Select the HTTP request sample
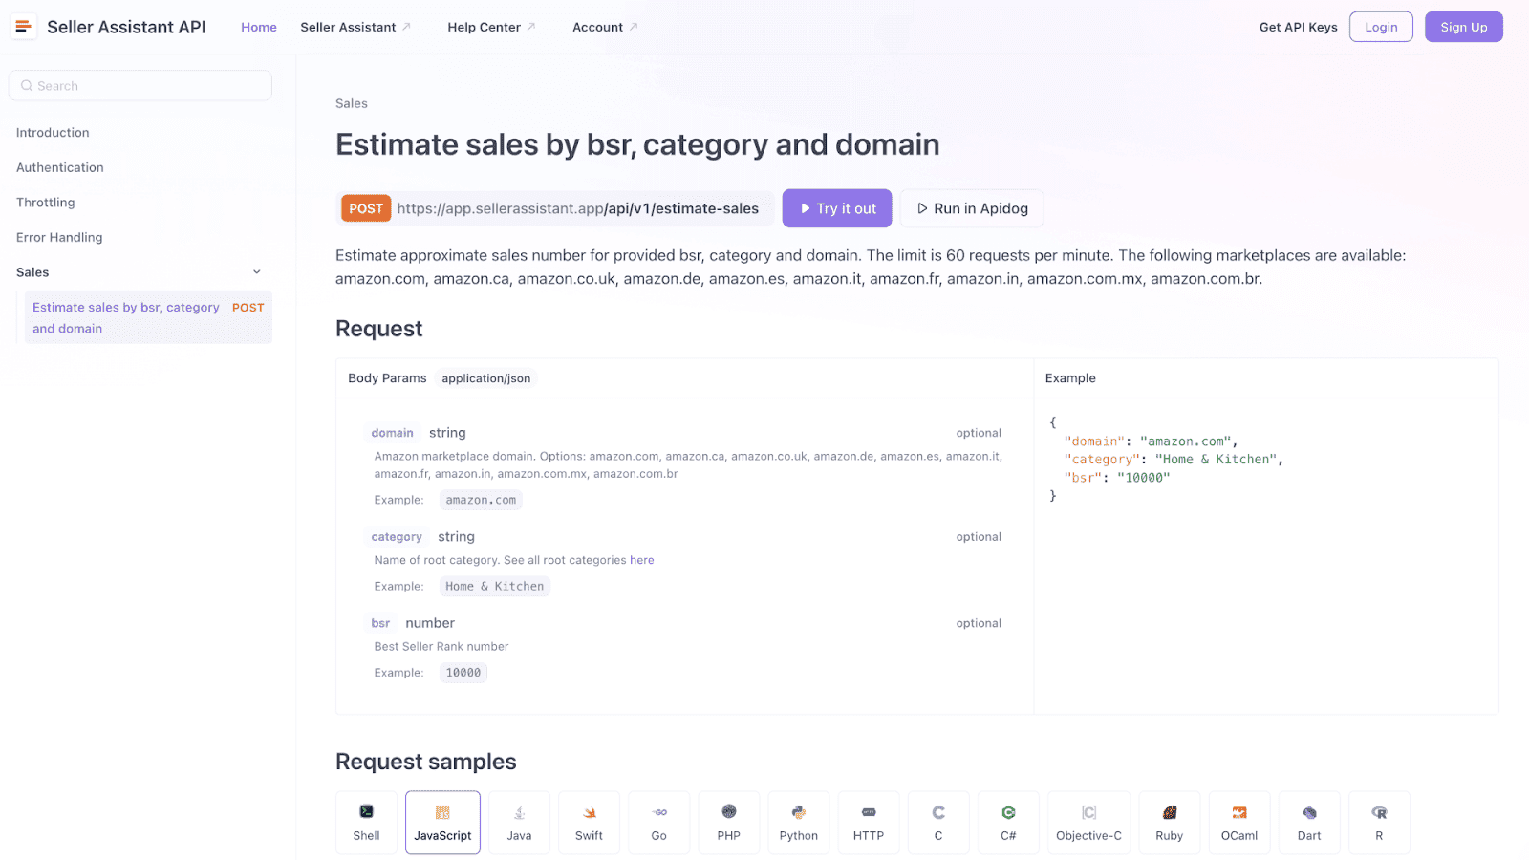 [868, 822]
